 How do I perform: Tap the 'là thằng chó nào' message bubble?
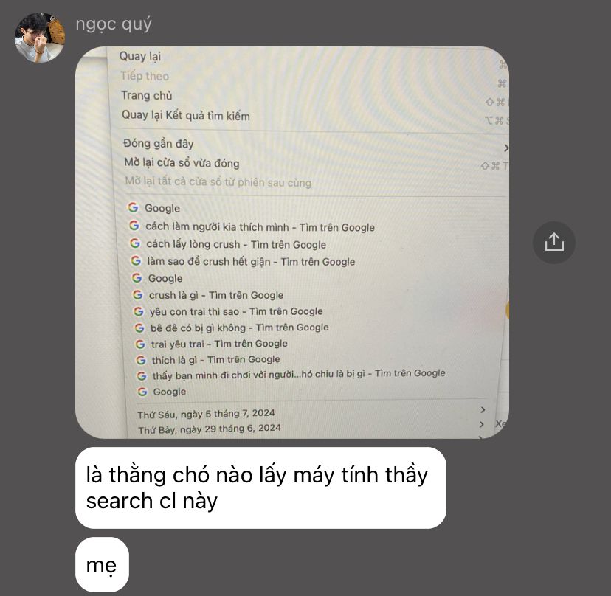260,488
